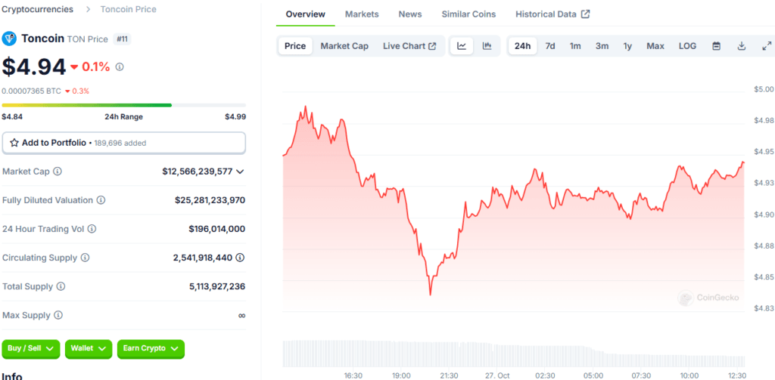Click the 189,696 added text
The width and height of the screenshot is (775, 380).
tap(120, 143)
